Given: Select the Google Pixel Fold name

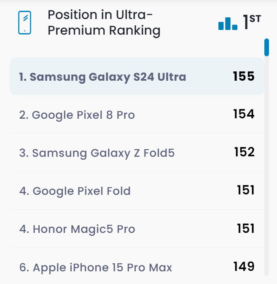Looking at the screenshot, I should click(x=75, y=191).
